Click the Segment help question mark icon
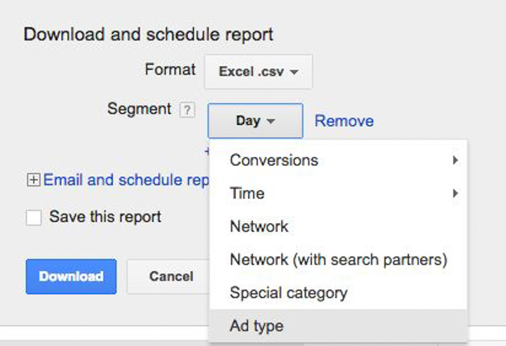506x346 pixels. [187, 110]
